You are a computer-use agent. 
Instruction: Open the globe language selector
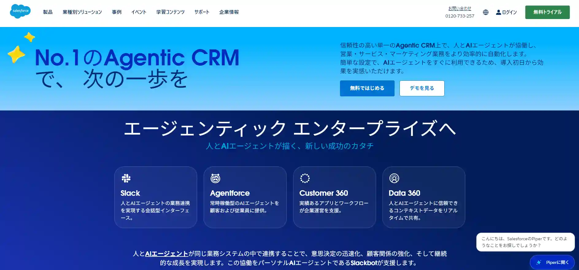pyautogui.click(x=485, y=12)
